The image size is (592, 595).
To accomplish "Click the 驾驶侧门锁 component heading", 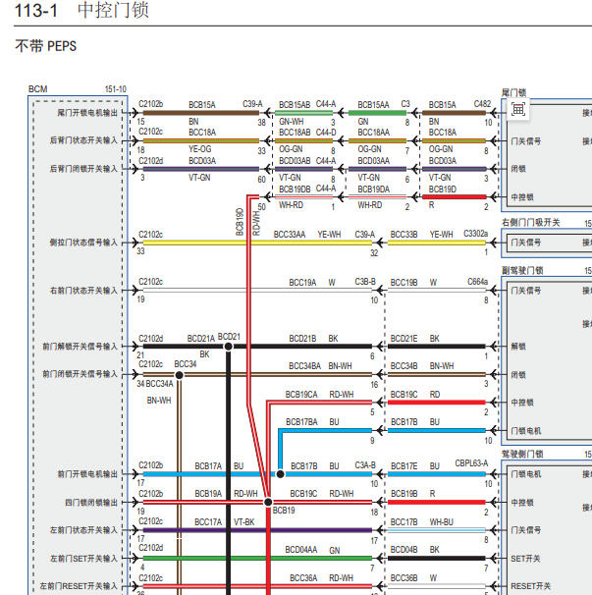I will [522, 454].
